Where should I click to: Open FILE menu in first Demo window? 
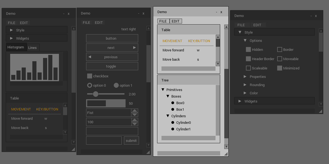click(x=12, y=23)
